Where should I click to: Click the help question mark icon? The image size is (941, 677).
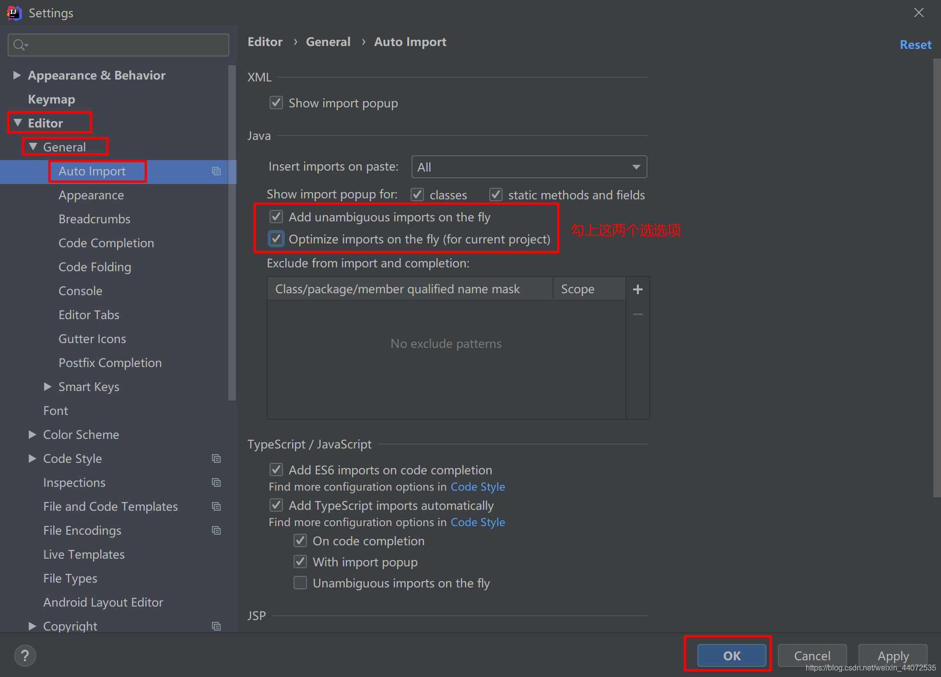click(x=25, y=656)
